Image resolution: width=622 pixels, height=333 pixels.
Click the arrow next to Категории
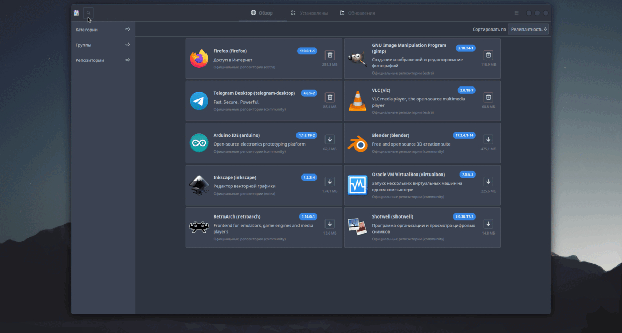pyautogui.click(x=128, y=30)
